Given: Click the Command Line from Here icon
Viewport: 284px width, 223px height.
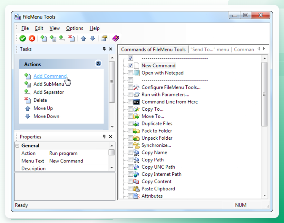Looking at the screenshot, I should pyautogui.click(x=136, y=102).
